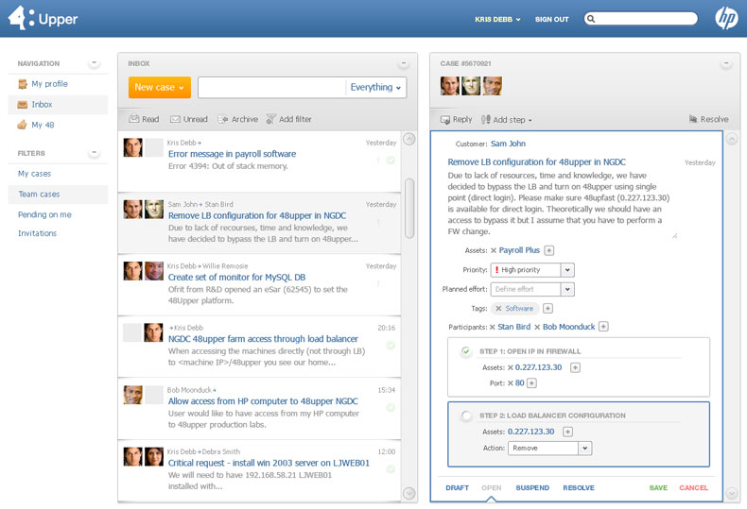This screenshot has width=747, height=509.
Task: Toggle status check on Allow access case
Action: click(391, 408)
